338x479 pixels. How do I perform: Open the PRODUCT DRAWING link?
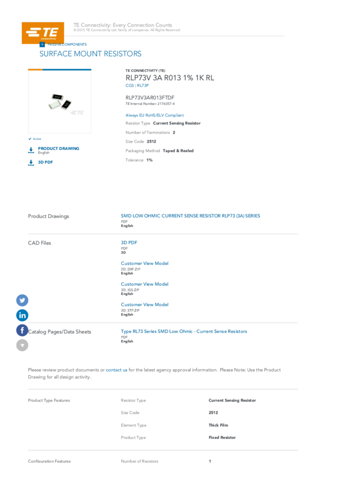tap(58, 148)
